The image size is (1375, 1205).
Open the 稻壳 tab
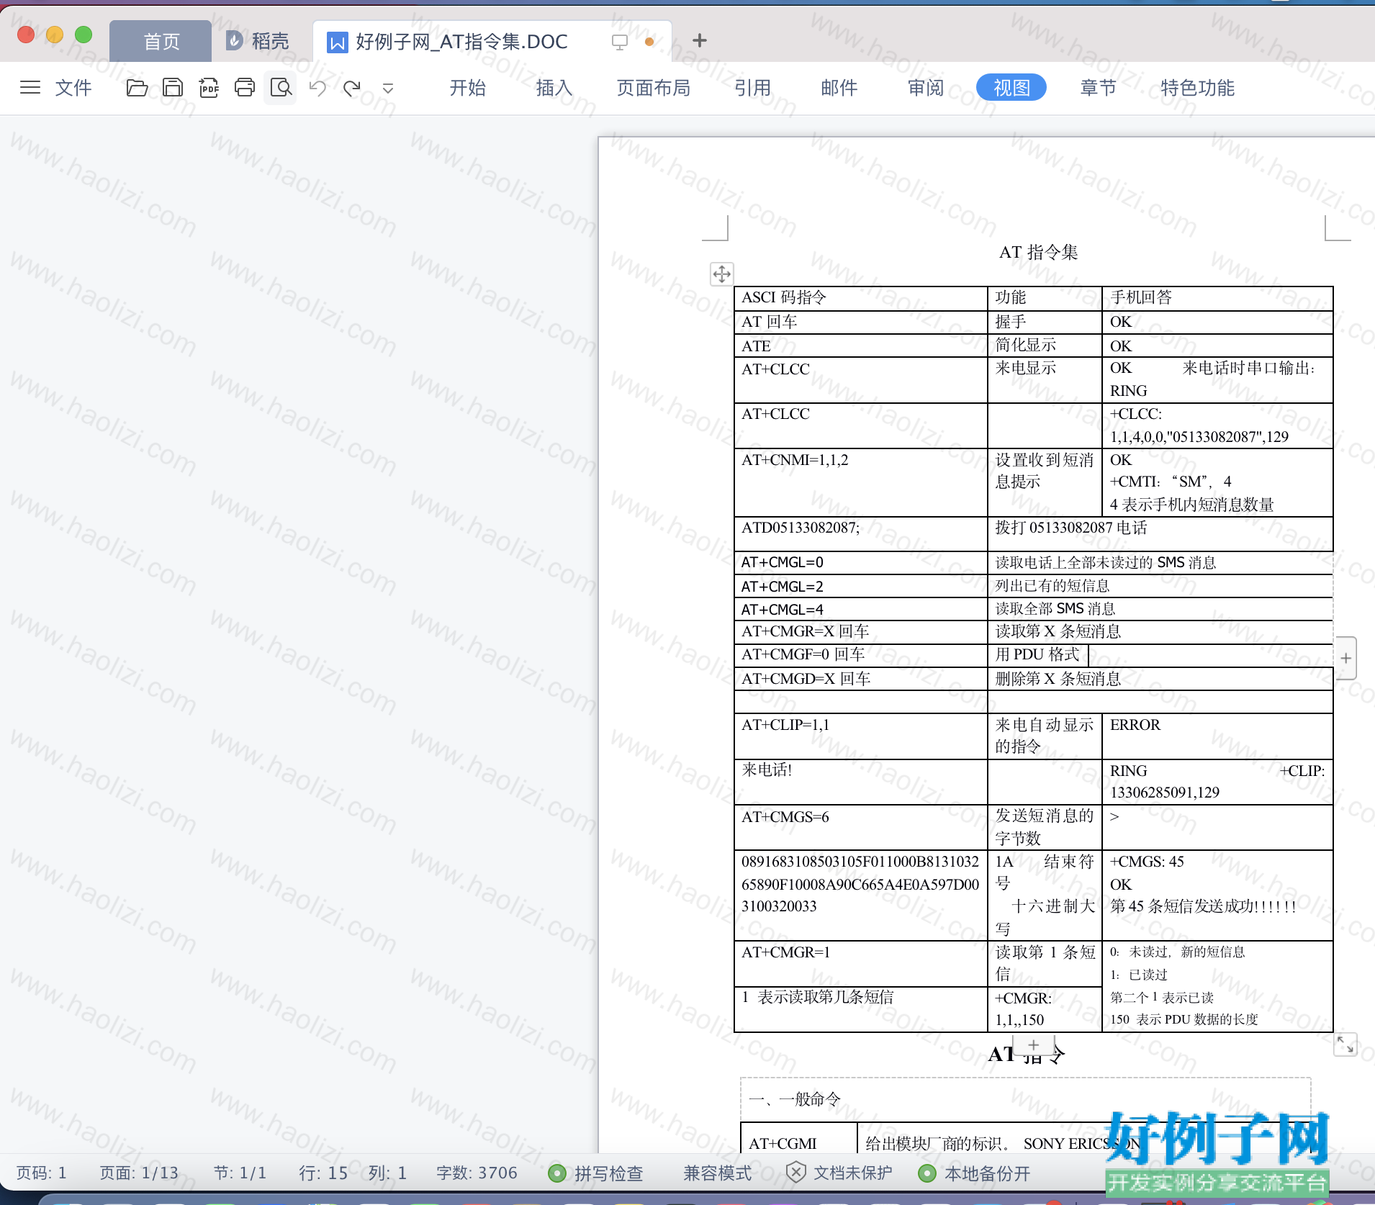coord(258,41)
